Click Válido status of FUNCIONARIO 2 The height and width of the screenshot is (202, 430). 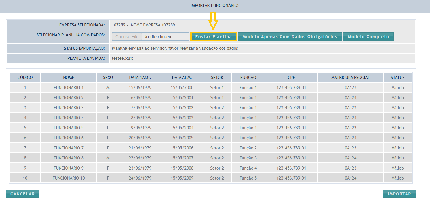click(x=398, y=98)
